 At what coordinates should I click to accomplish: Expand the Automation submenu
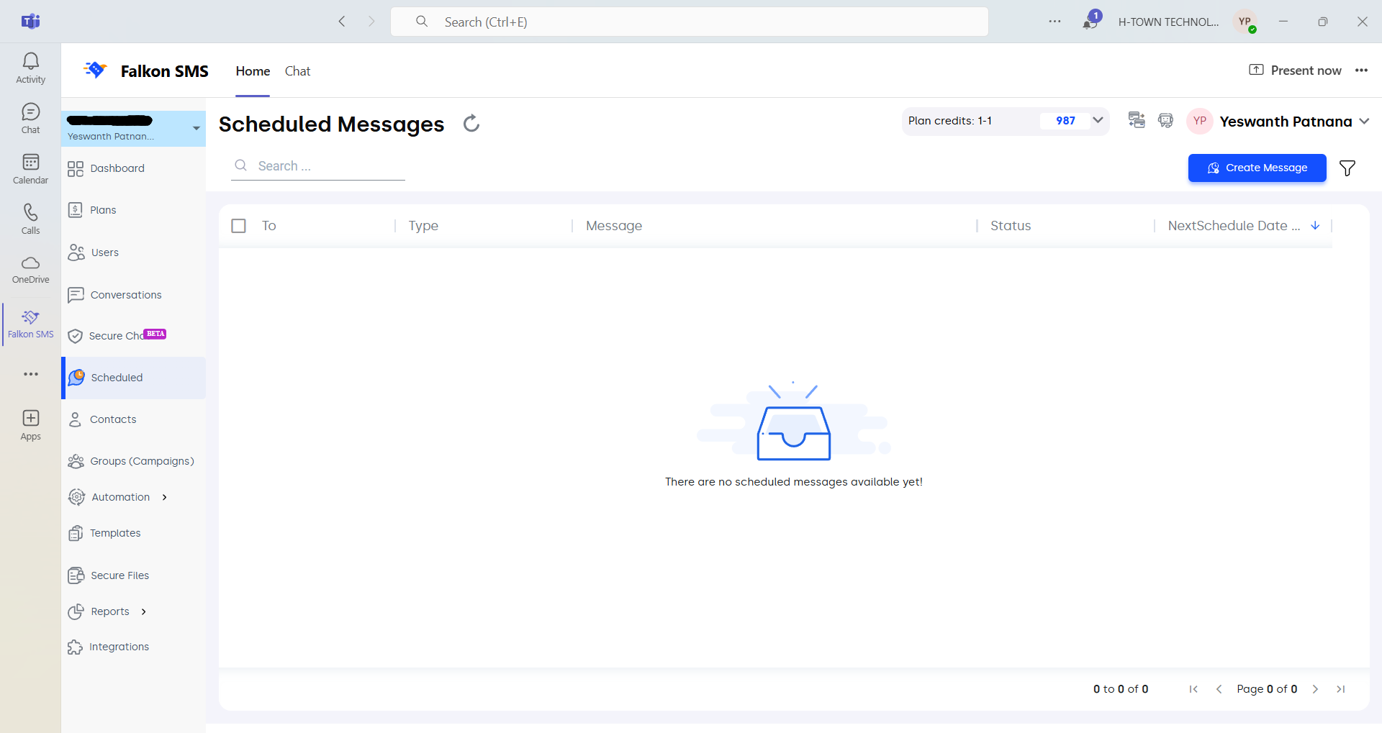[x=165, y=497]
